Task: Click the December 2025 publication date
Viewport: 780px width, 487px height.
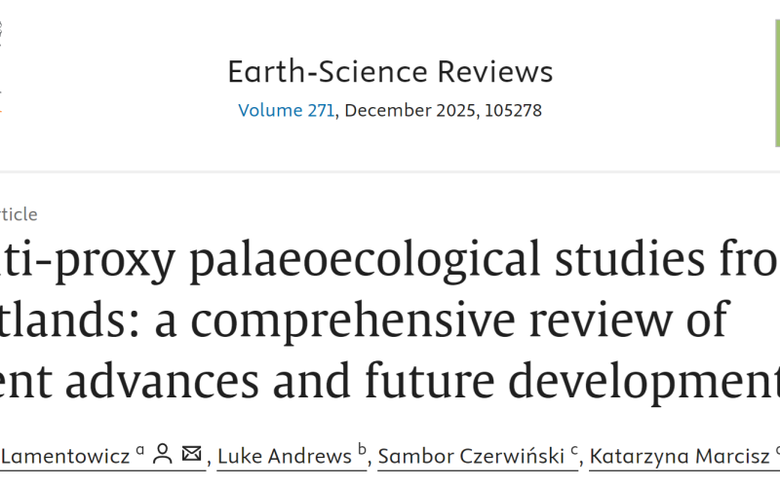Action: pos(409,110)
